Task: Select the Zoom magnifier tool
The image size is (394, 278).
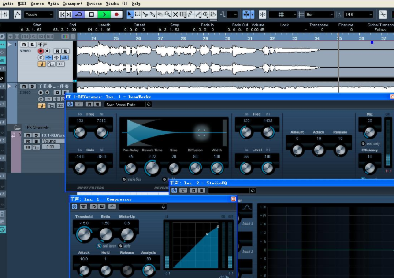Action: 168,14
